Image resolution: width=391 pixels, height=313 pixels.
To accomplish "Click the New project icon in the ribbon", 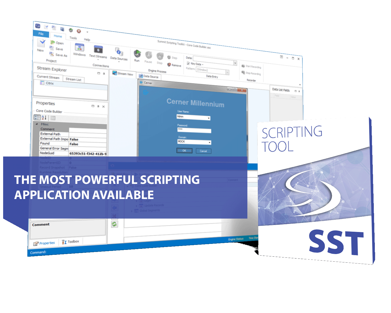I will tap(41, 43).
